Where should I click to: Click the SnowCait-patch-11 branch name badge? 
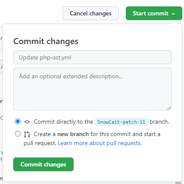pyautogui.click(x=121, y=122)
